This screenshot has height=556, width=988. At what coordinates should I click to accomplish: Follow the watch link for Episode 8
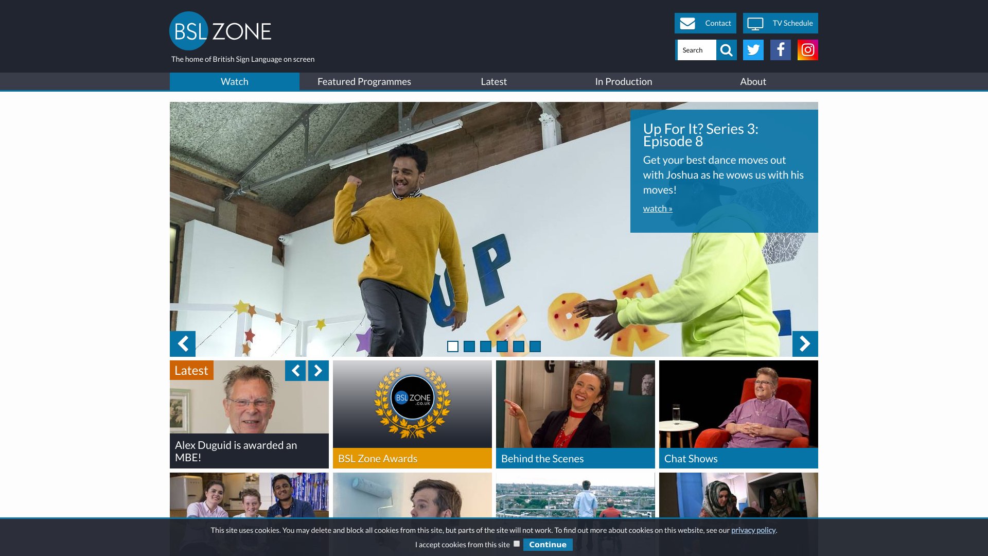(658, 208)
